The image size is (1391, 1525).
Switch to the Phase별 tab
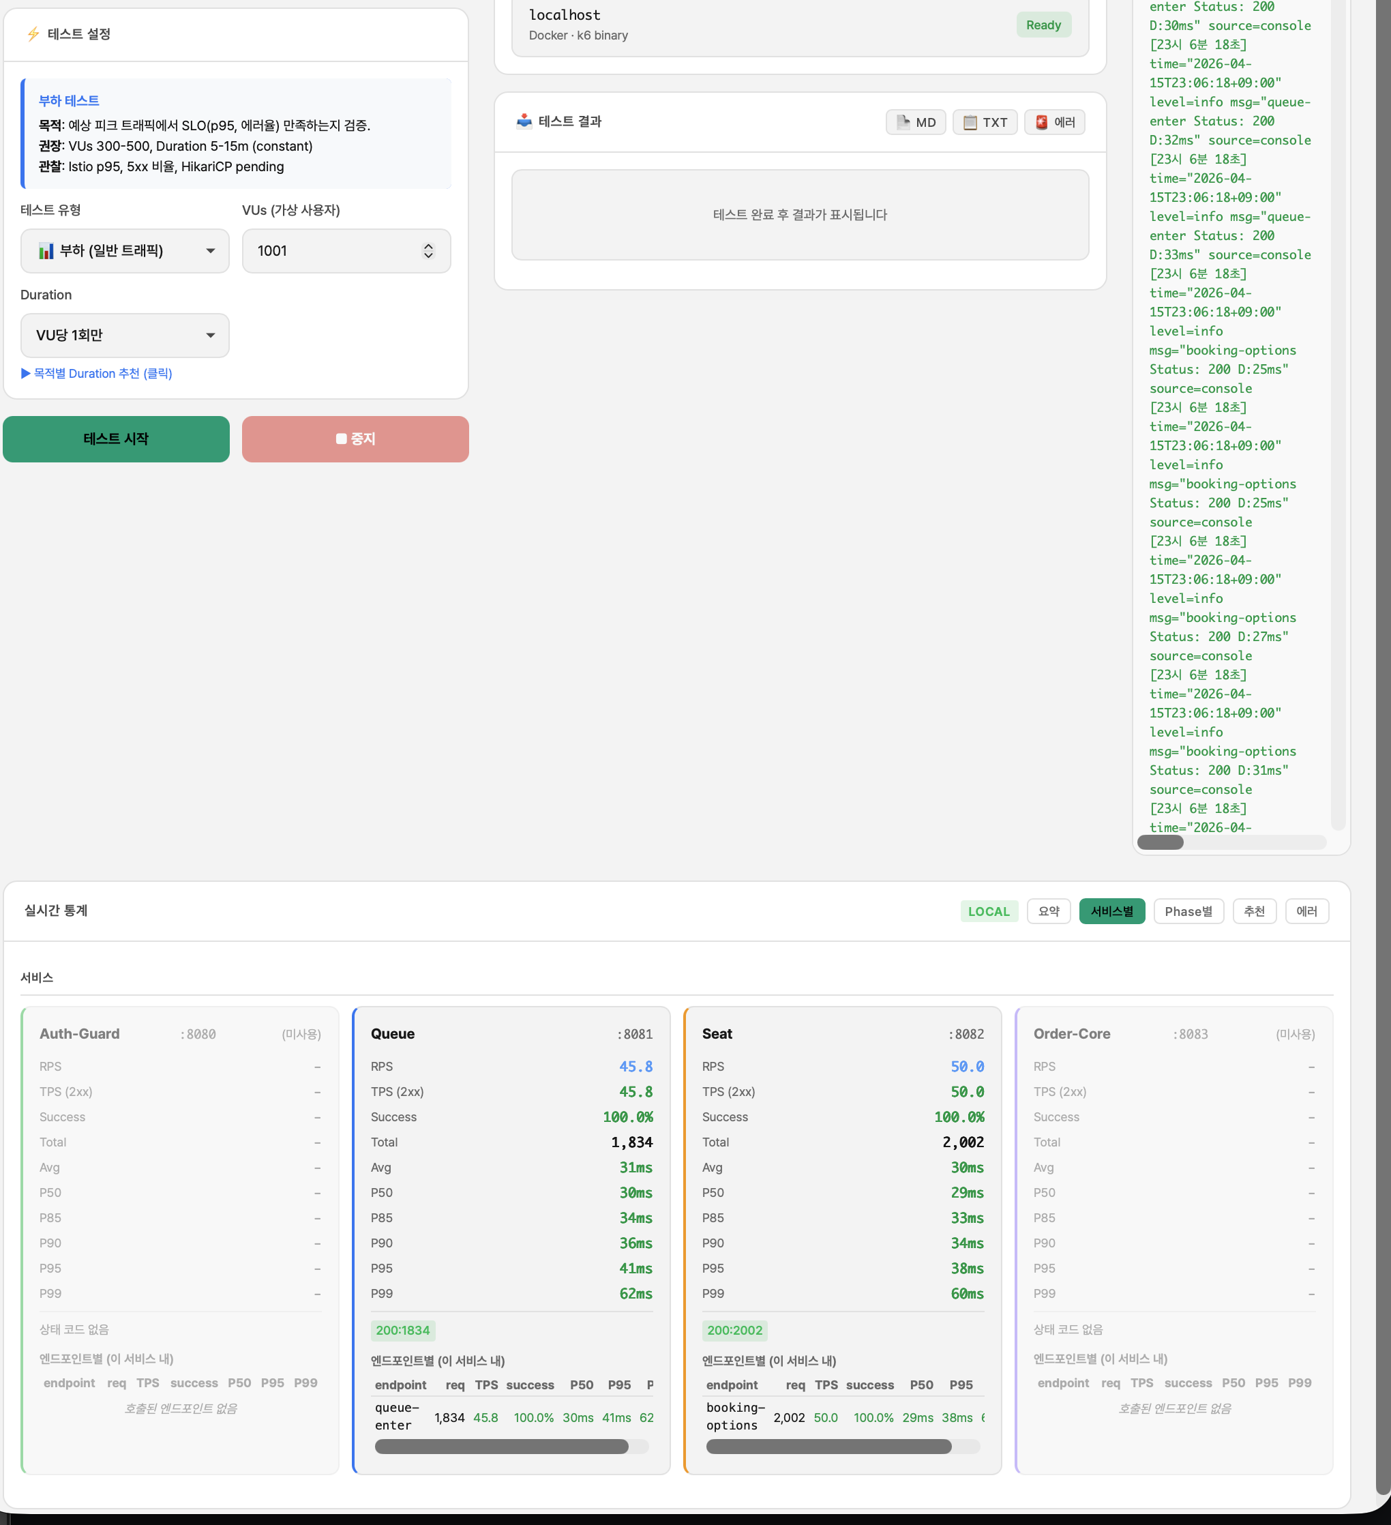(1188, 910)
